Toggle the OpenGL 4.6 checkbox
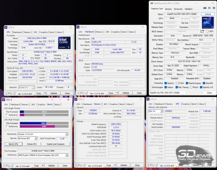This screenshot has width=217, height=170. point(201,87)
